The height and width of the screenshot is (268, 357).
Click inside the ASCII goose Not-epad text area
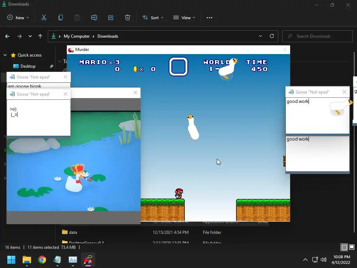pos(39,118)
